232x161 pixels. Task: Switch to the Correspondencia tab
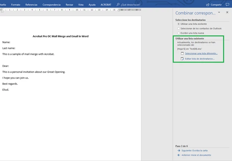51,5
